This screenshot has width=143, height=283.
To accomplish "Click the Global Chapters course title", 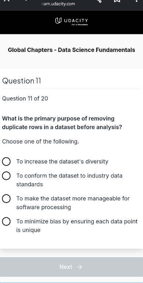I will pyautogui.click(x=71, y=50).
